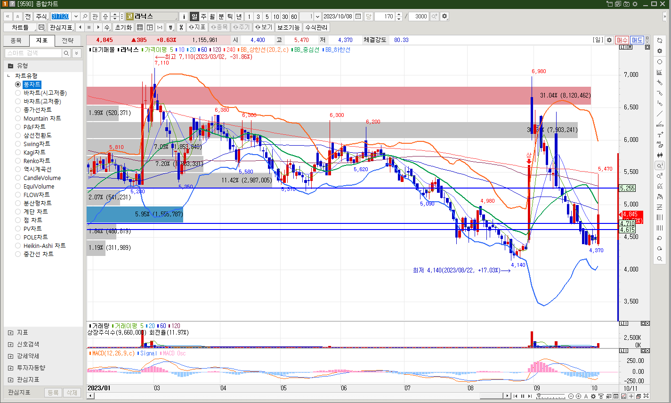Click the stock search magnifier icon
Viewport: 671px width, 403px height.
pos(85,16)
